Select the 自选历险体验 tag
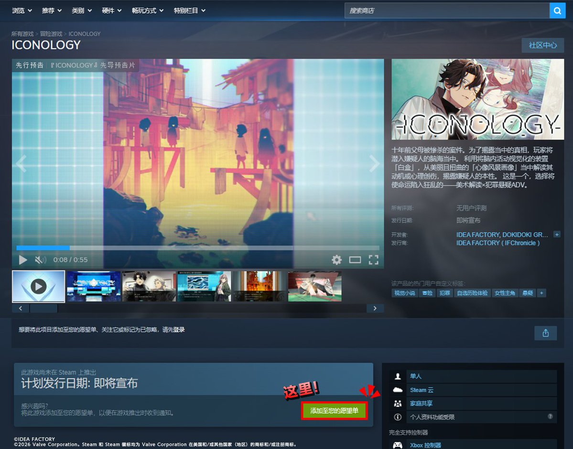Screen dimensions: 573x449 pos(472,293)
